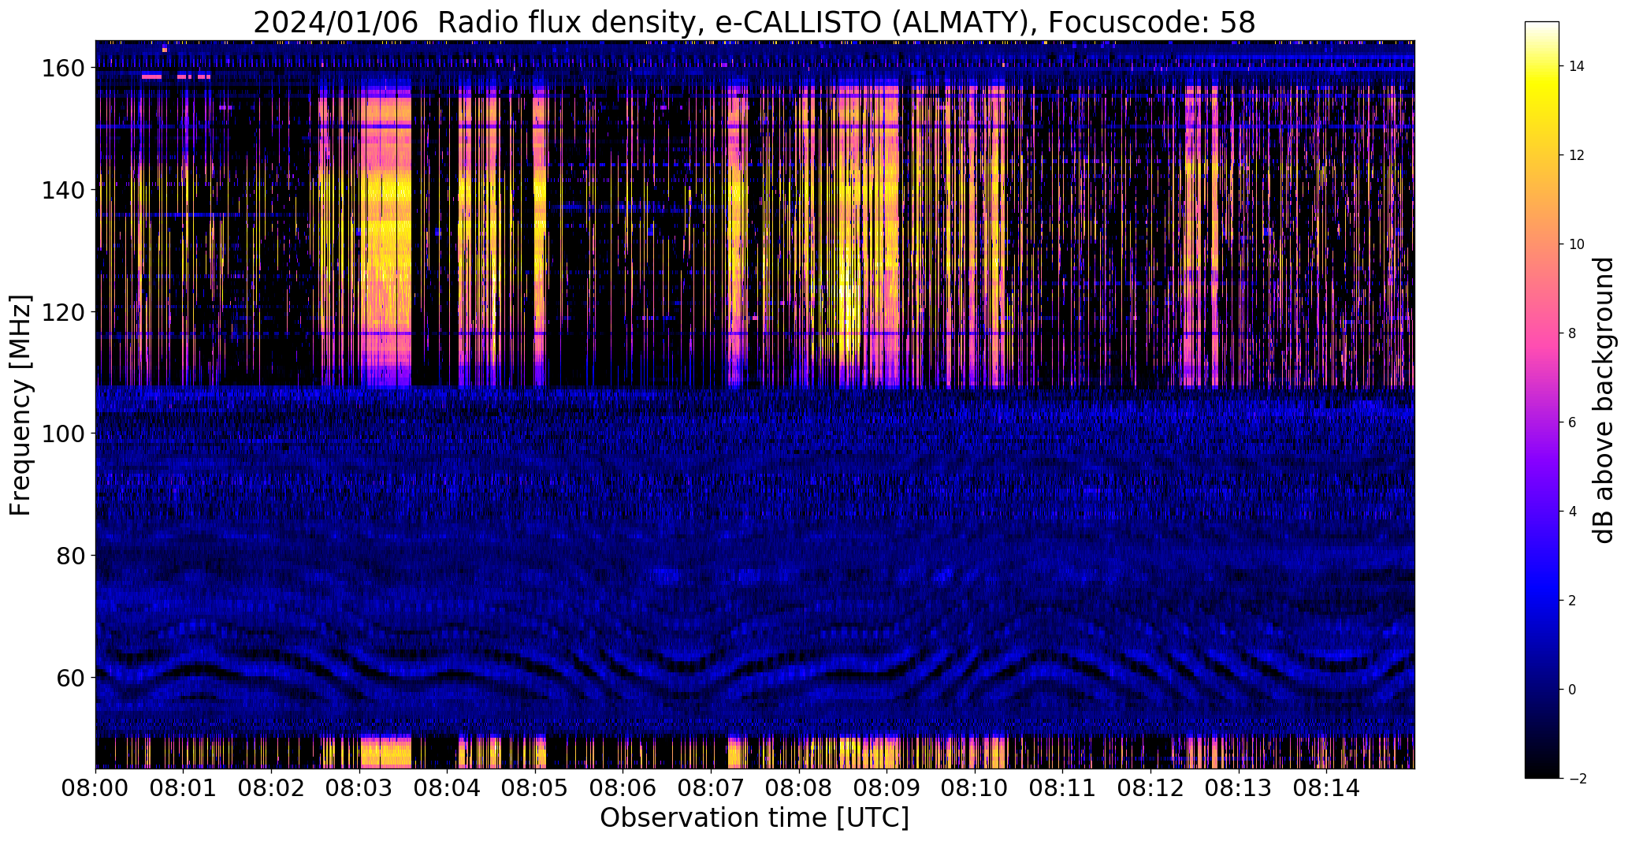
Task: Click the 08:09 time tick label
Action: (x=886, y=787)
